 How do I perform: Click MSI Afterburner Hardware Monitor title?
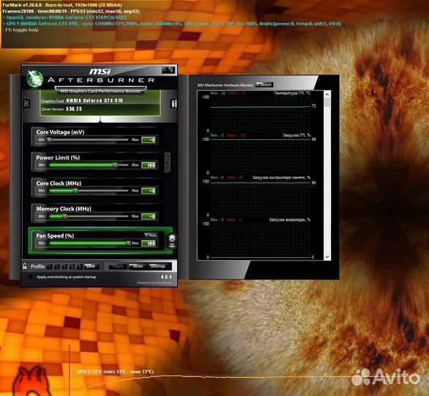[225, 85]
